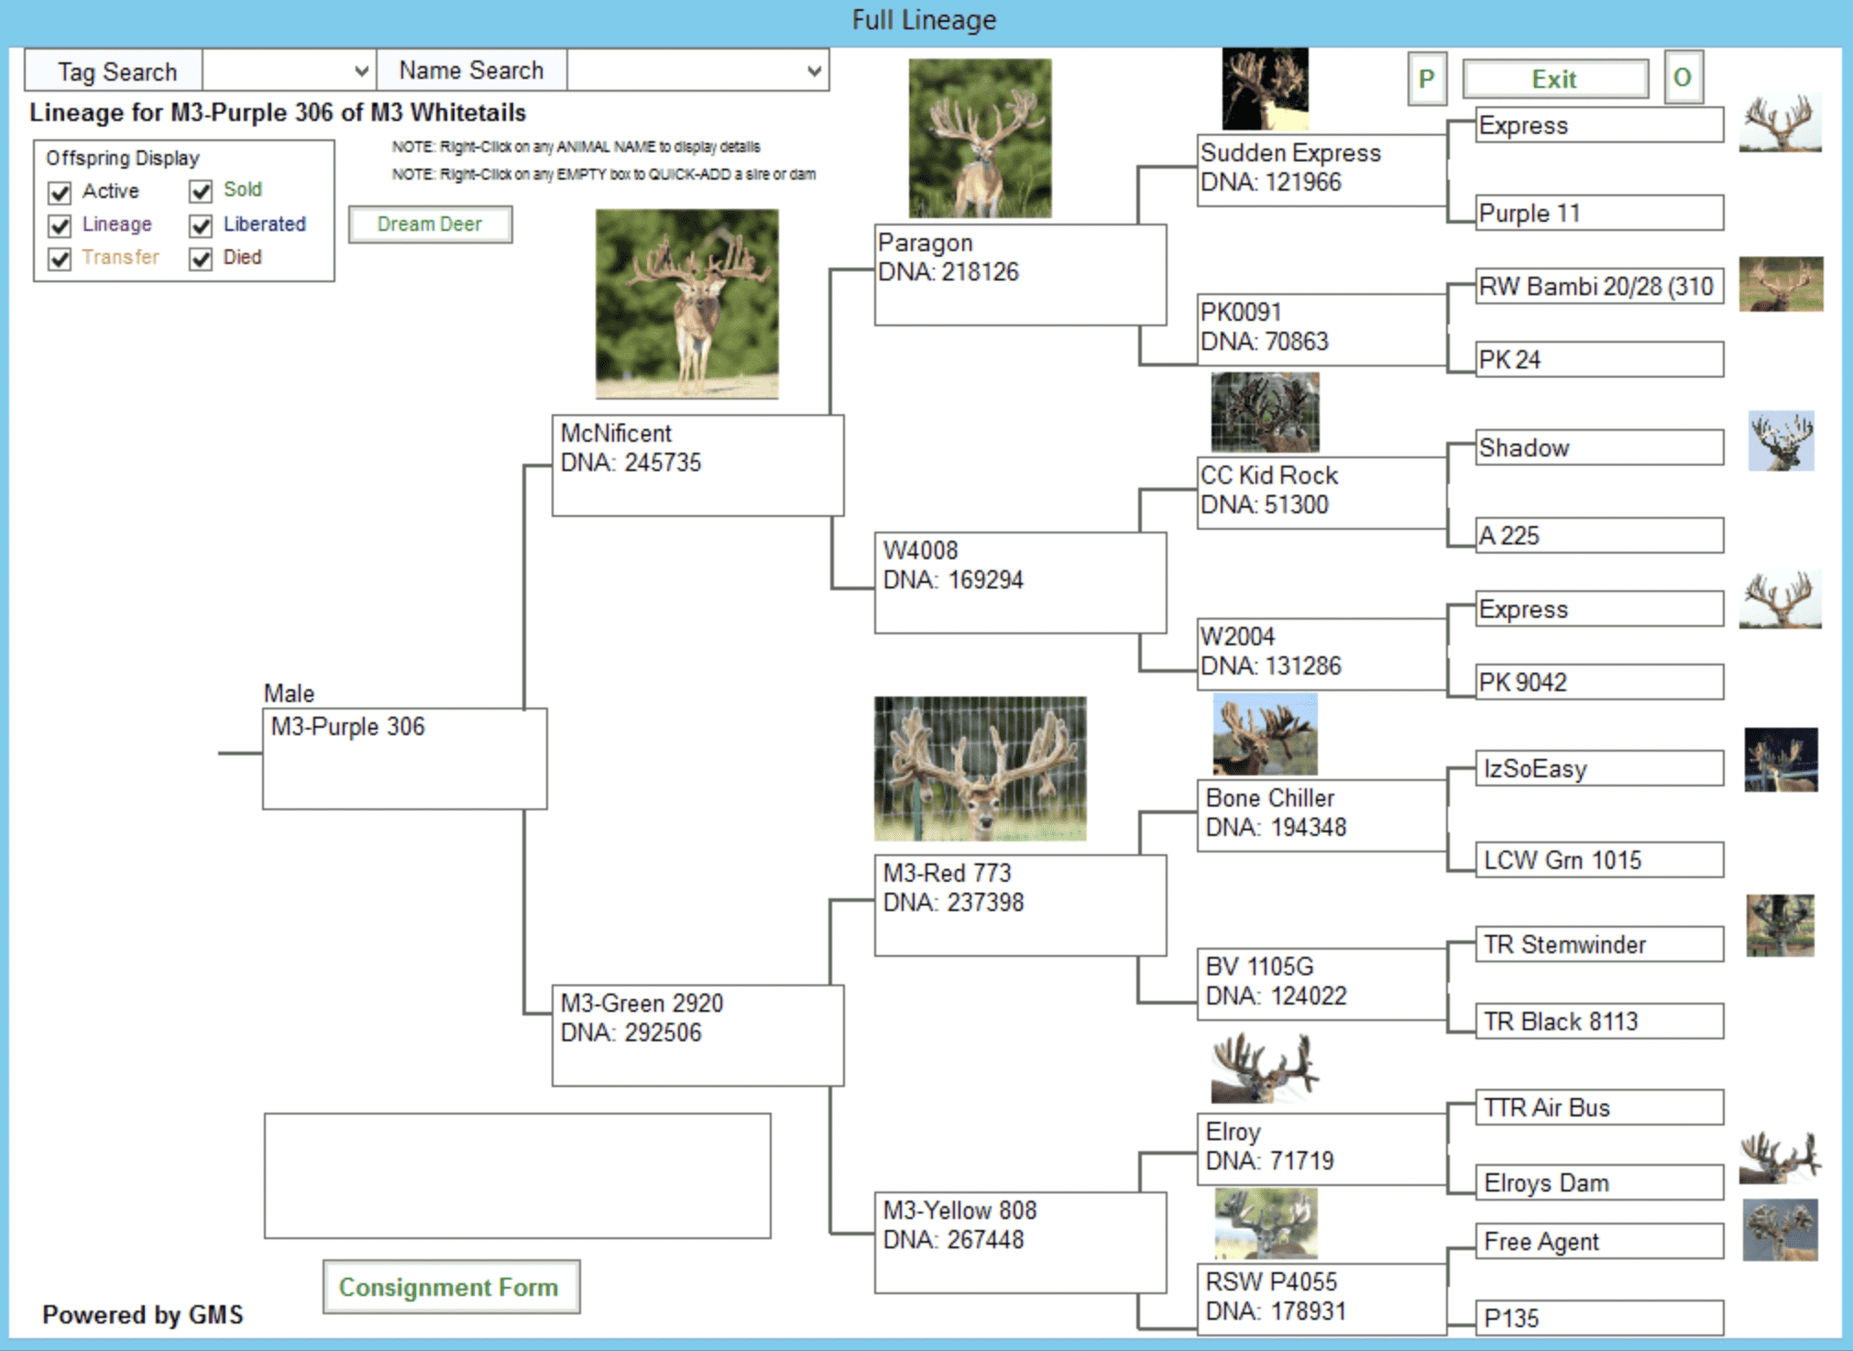Uncheck the Liberated checkbox
Screen dimensions: 1853x1351
click(202, 225)
